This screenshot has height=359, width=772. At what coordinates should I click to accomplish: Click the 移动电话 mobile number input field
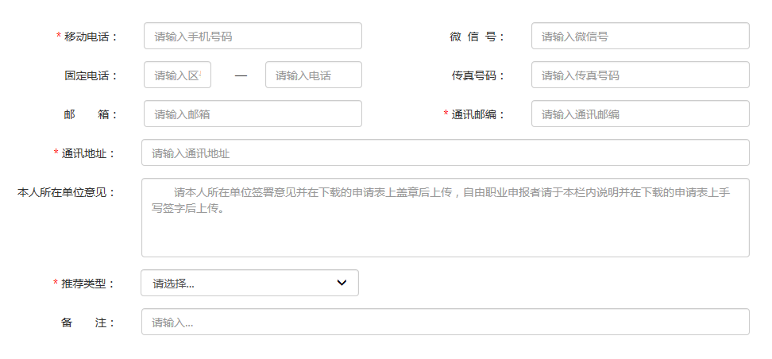(253, 36)
